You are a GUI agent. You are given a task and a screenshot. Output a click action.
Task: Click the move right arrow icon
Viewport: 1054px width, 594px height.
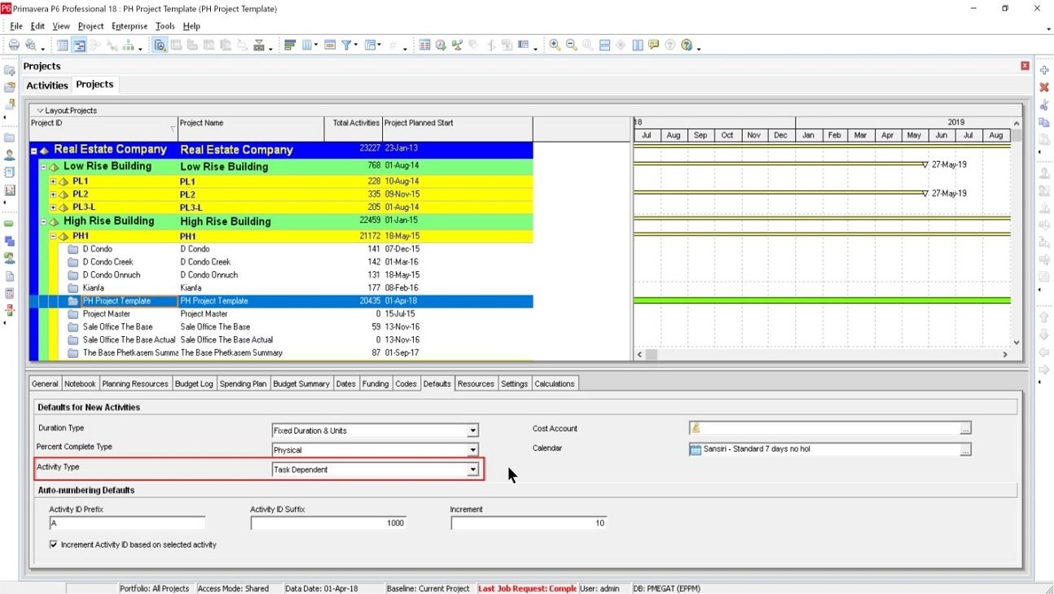click(x=1044, y=369)
